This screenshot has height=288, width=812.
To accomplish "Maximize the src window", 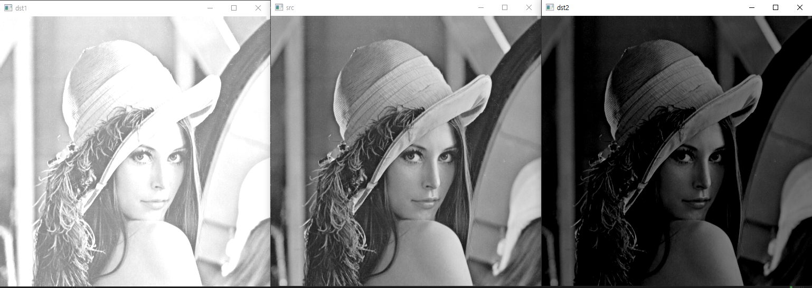I will [x=505, y=7].
